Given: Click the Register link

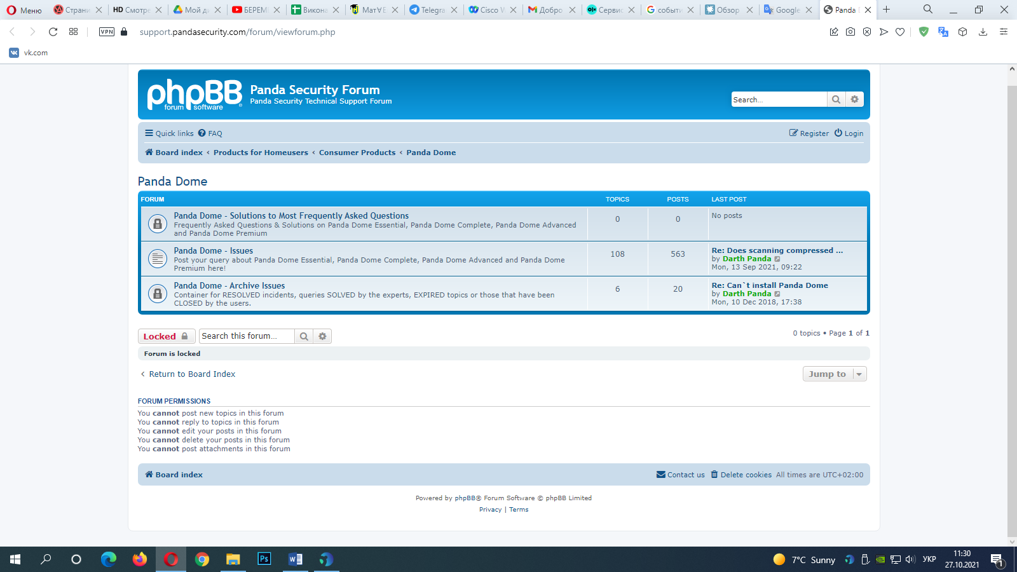Looking at the screenshot, I should point(809,133).
